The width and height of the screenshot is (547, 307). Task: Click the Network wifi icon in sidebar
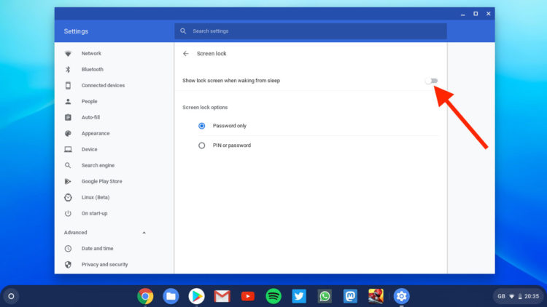68,54
